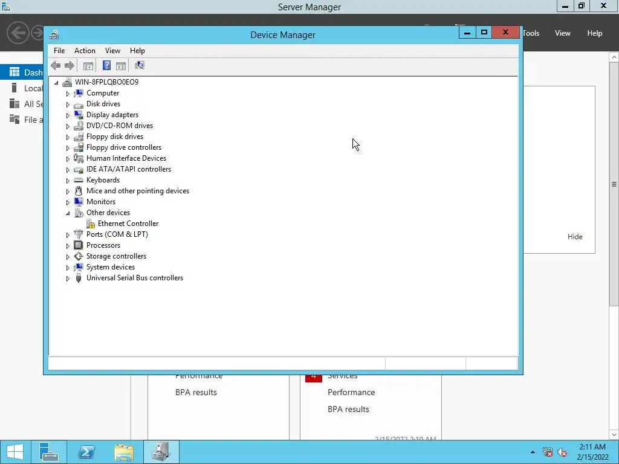
Task: Click the Forward arrow in Device Manager toolbar
Action: coord(70,65)
